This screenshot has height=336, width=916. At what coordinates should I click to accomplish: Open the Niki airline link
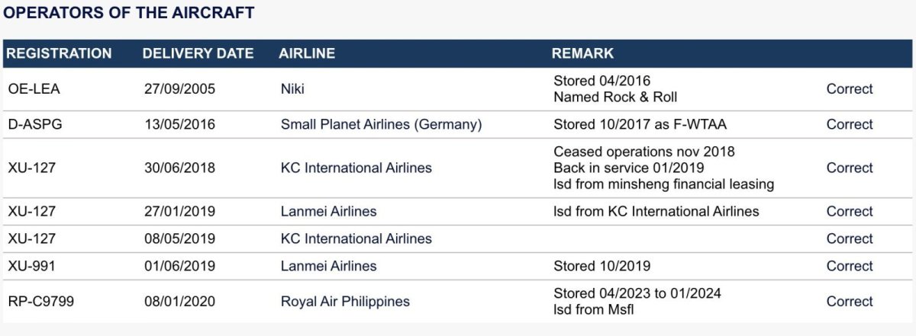coord(292,89)
